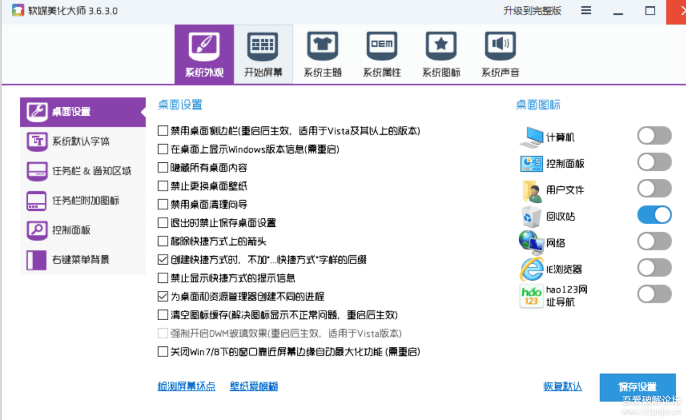Check 在桌面上显示Windows版本信息 checkbox
The height and width of the screenshot is (420, 686).
coord(163,149)
